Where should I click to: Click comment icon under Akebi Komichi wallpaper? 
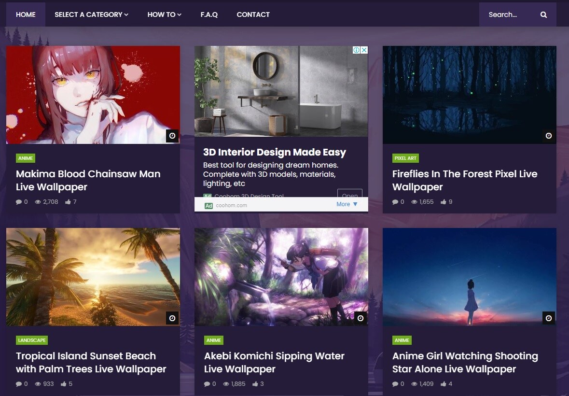pos(207,384)
